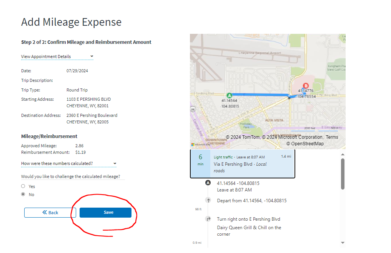Click the Turn right onto E Pershing Blvd step
Screen dimensions: 391x253
tap(248, 219)
